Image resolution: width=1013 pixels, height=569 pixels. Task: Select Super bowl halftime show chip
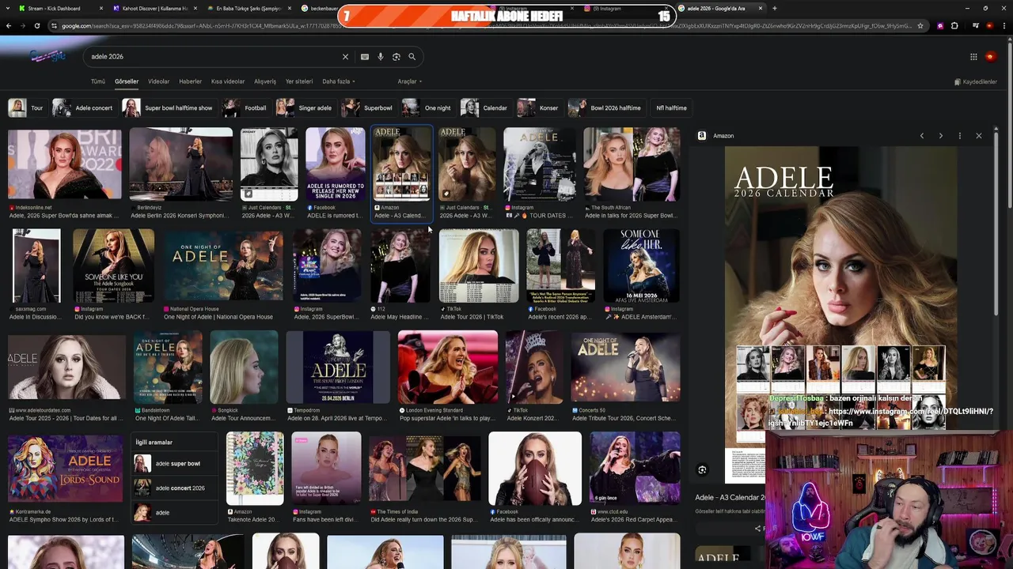169,108
